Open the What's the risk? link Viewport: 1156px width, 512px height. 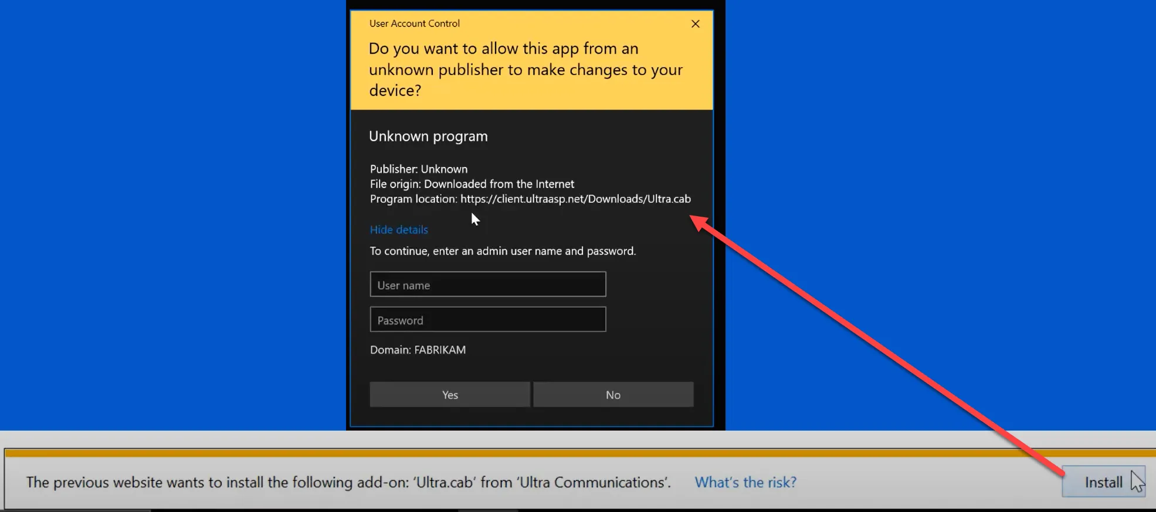[x=745, y=482]
